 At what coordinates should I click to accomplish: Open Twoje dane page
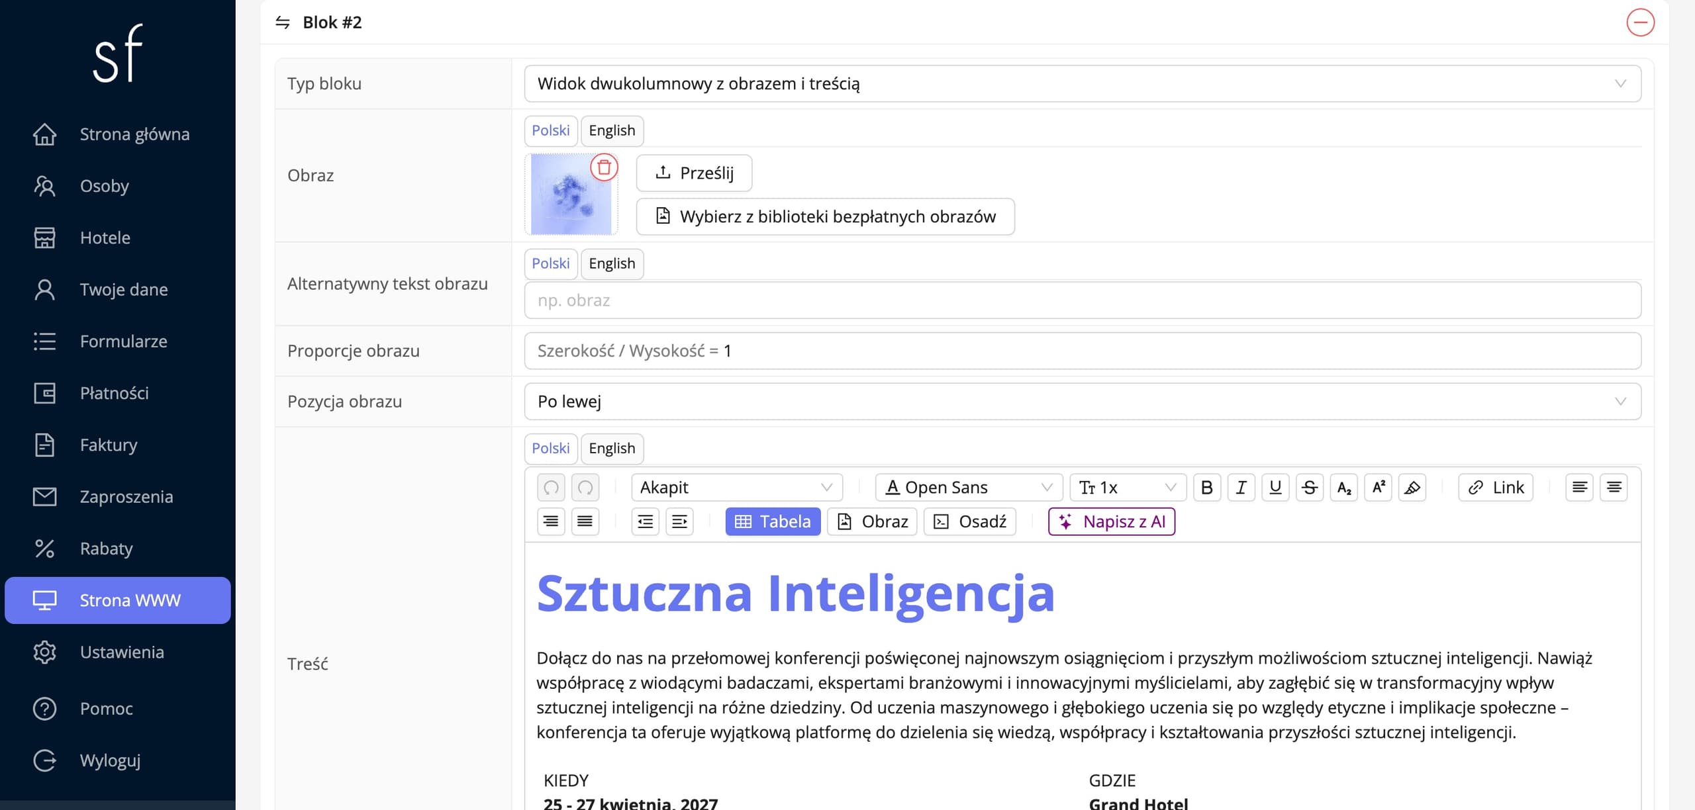118,290
